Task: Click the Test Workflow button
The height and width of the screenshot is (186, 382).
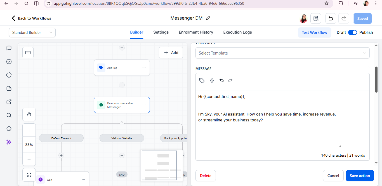Action: coord(314,32)
